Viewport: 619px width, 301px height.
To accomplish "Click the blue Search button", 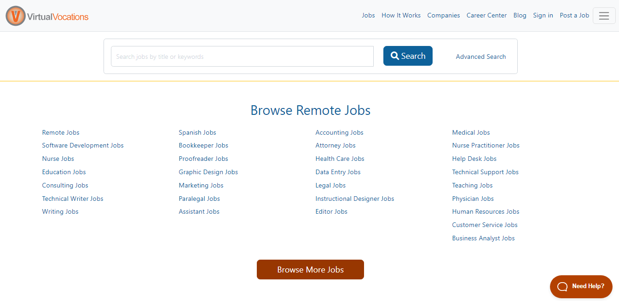I will (x=408, y=56).
